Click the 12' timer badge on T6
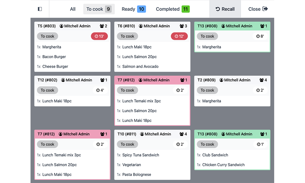 click(179, 36)
